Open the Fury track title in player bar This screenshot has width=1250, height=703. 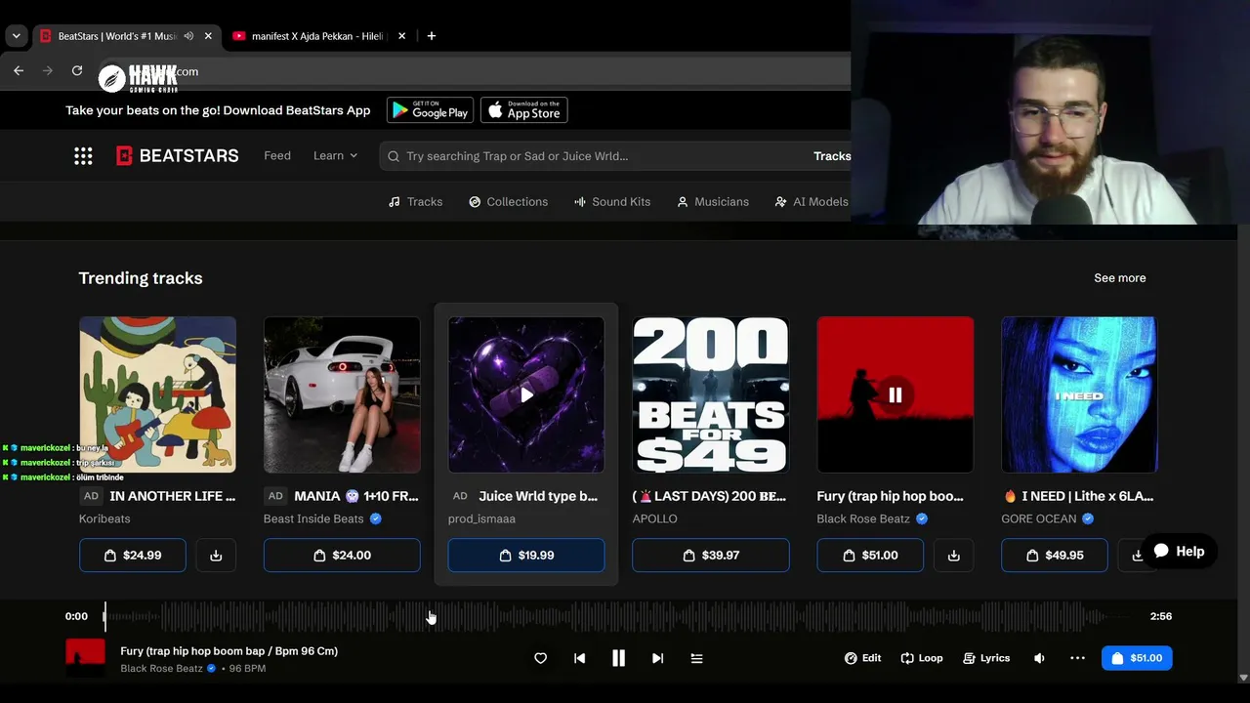click(x=229, y=651)
